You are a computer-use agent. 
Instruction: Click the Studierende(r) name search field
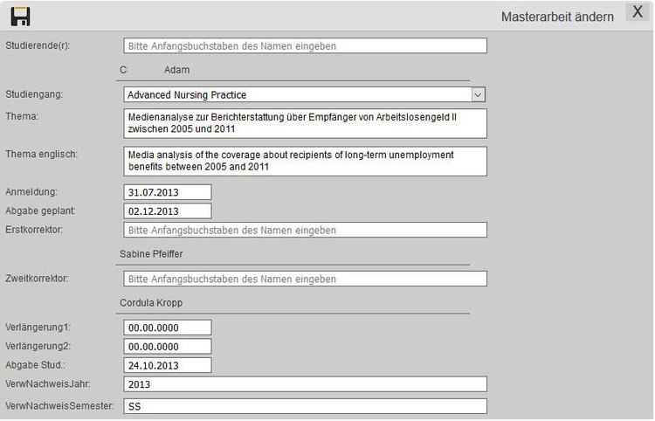tap(305, 45)
